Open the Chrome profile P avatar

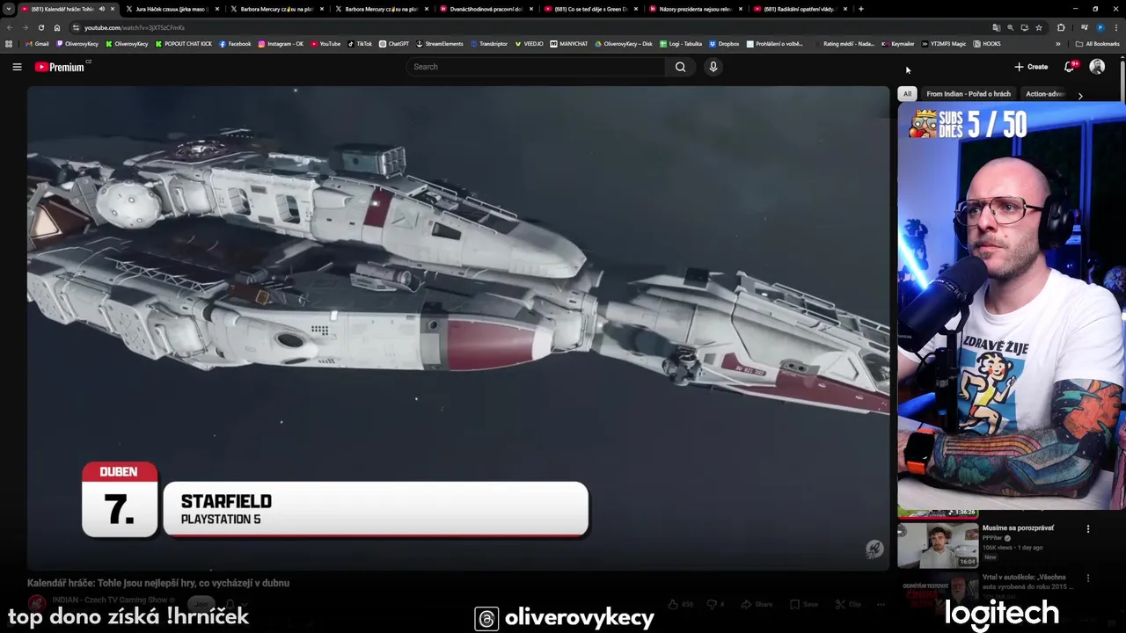click(x=1100, y=27)
